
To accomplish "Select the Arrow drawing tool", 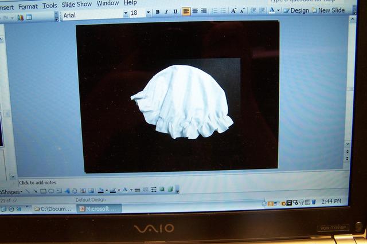I will pos(36,191).
